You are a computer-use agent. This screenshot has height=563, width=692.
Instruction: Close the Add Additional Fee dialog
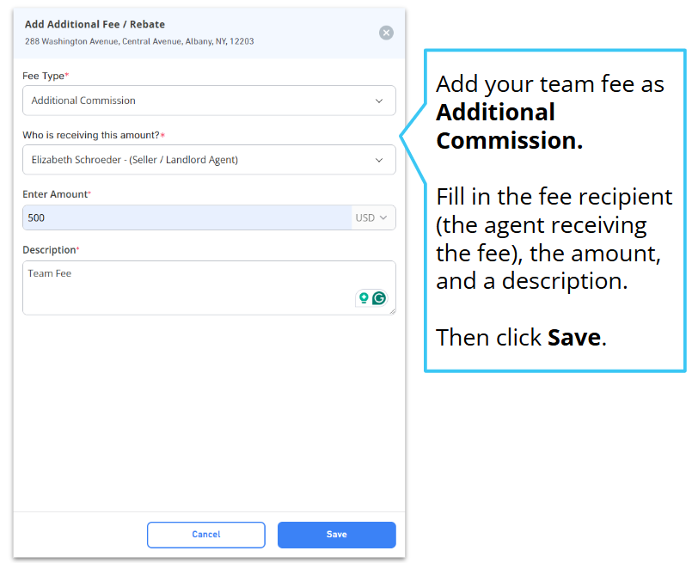coord(386,33)
